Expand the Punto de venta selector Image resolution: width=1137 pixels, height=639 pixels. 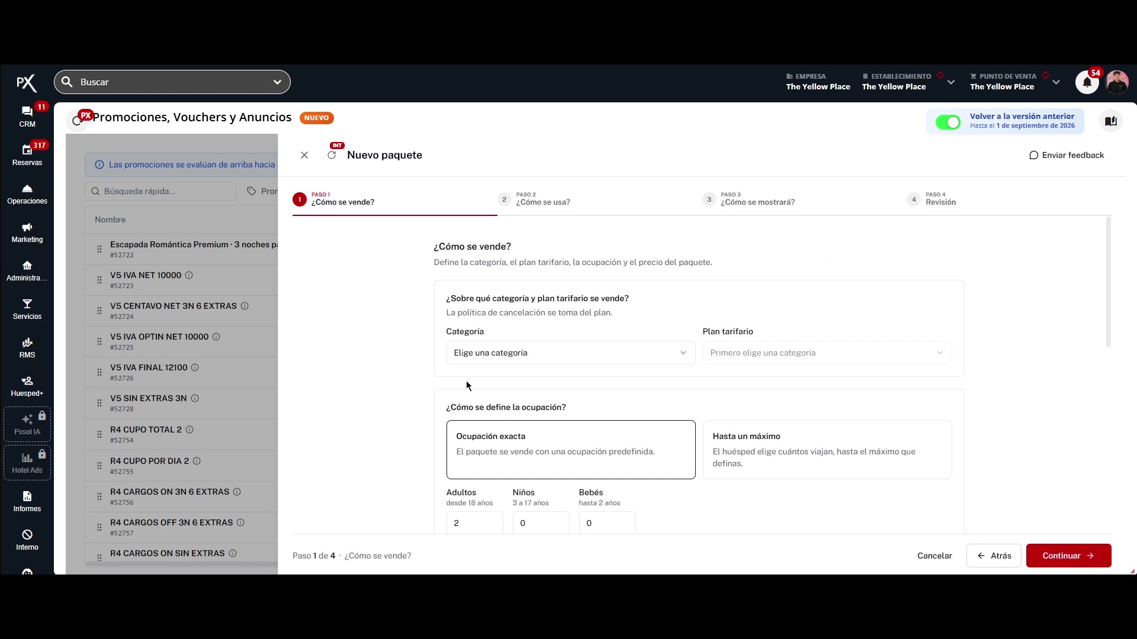coord(1056,82)
